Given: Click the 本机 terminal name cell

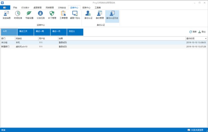Looking at the screenshot, I should click(x=18, y=43).
